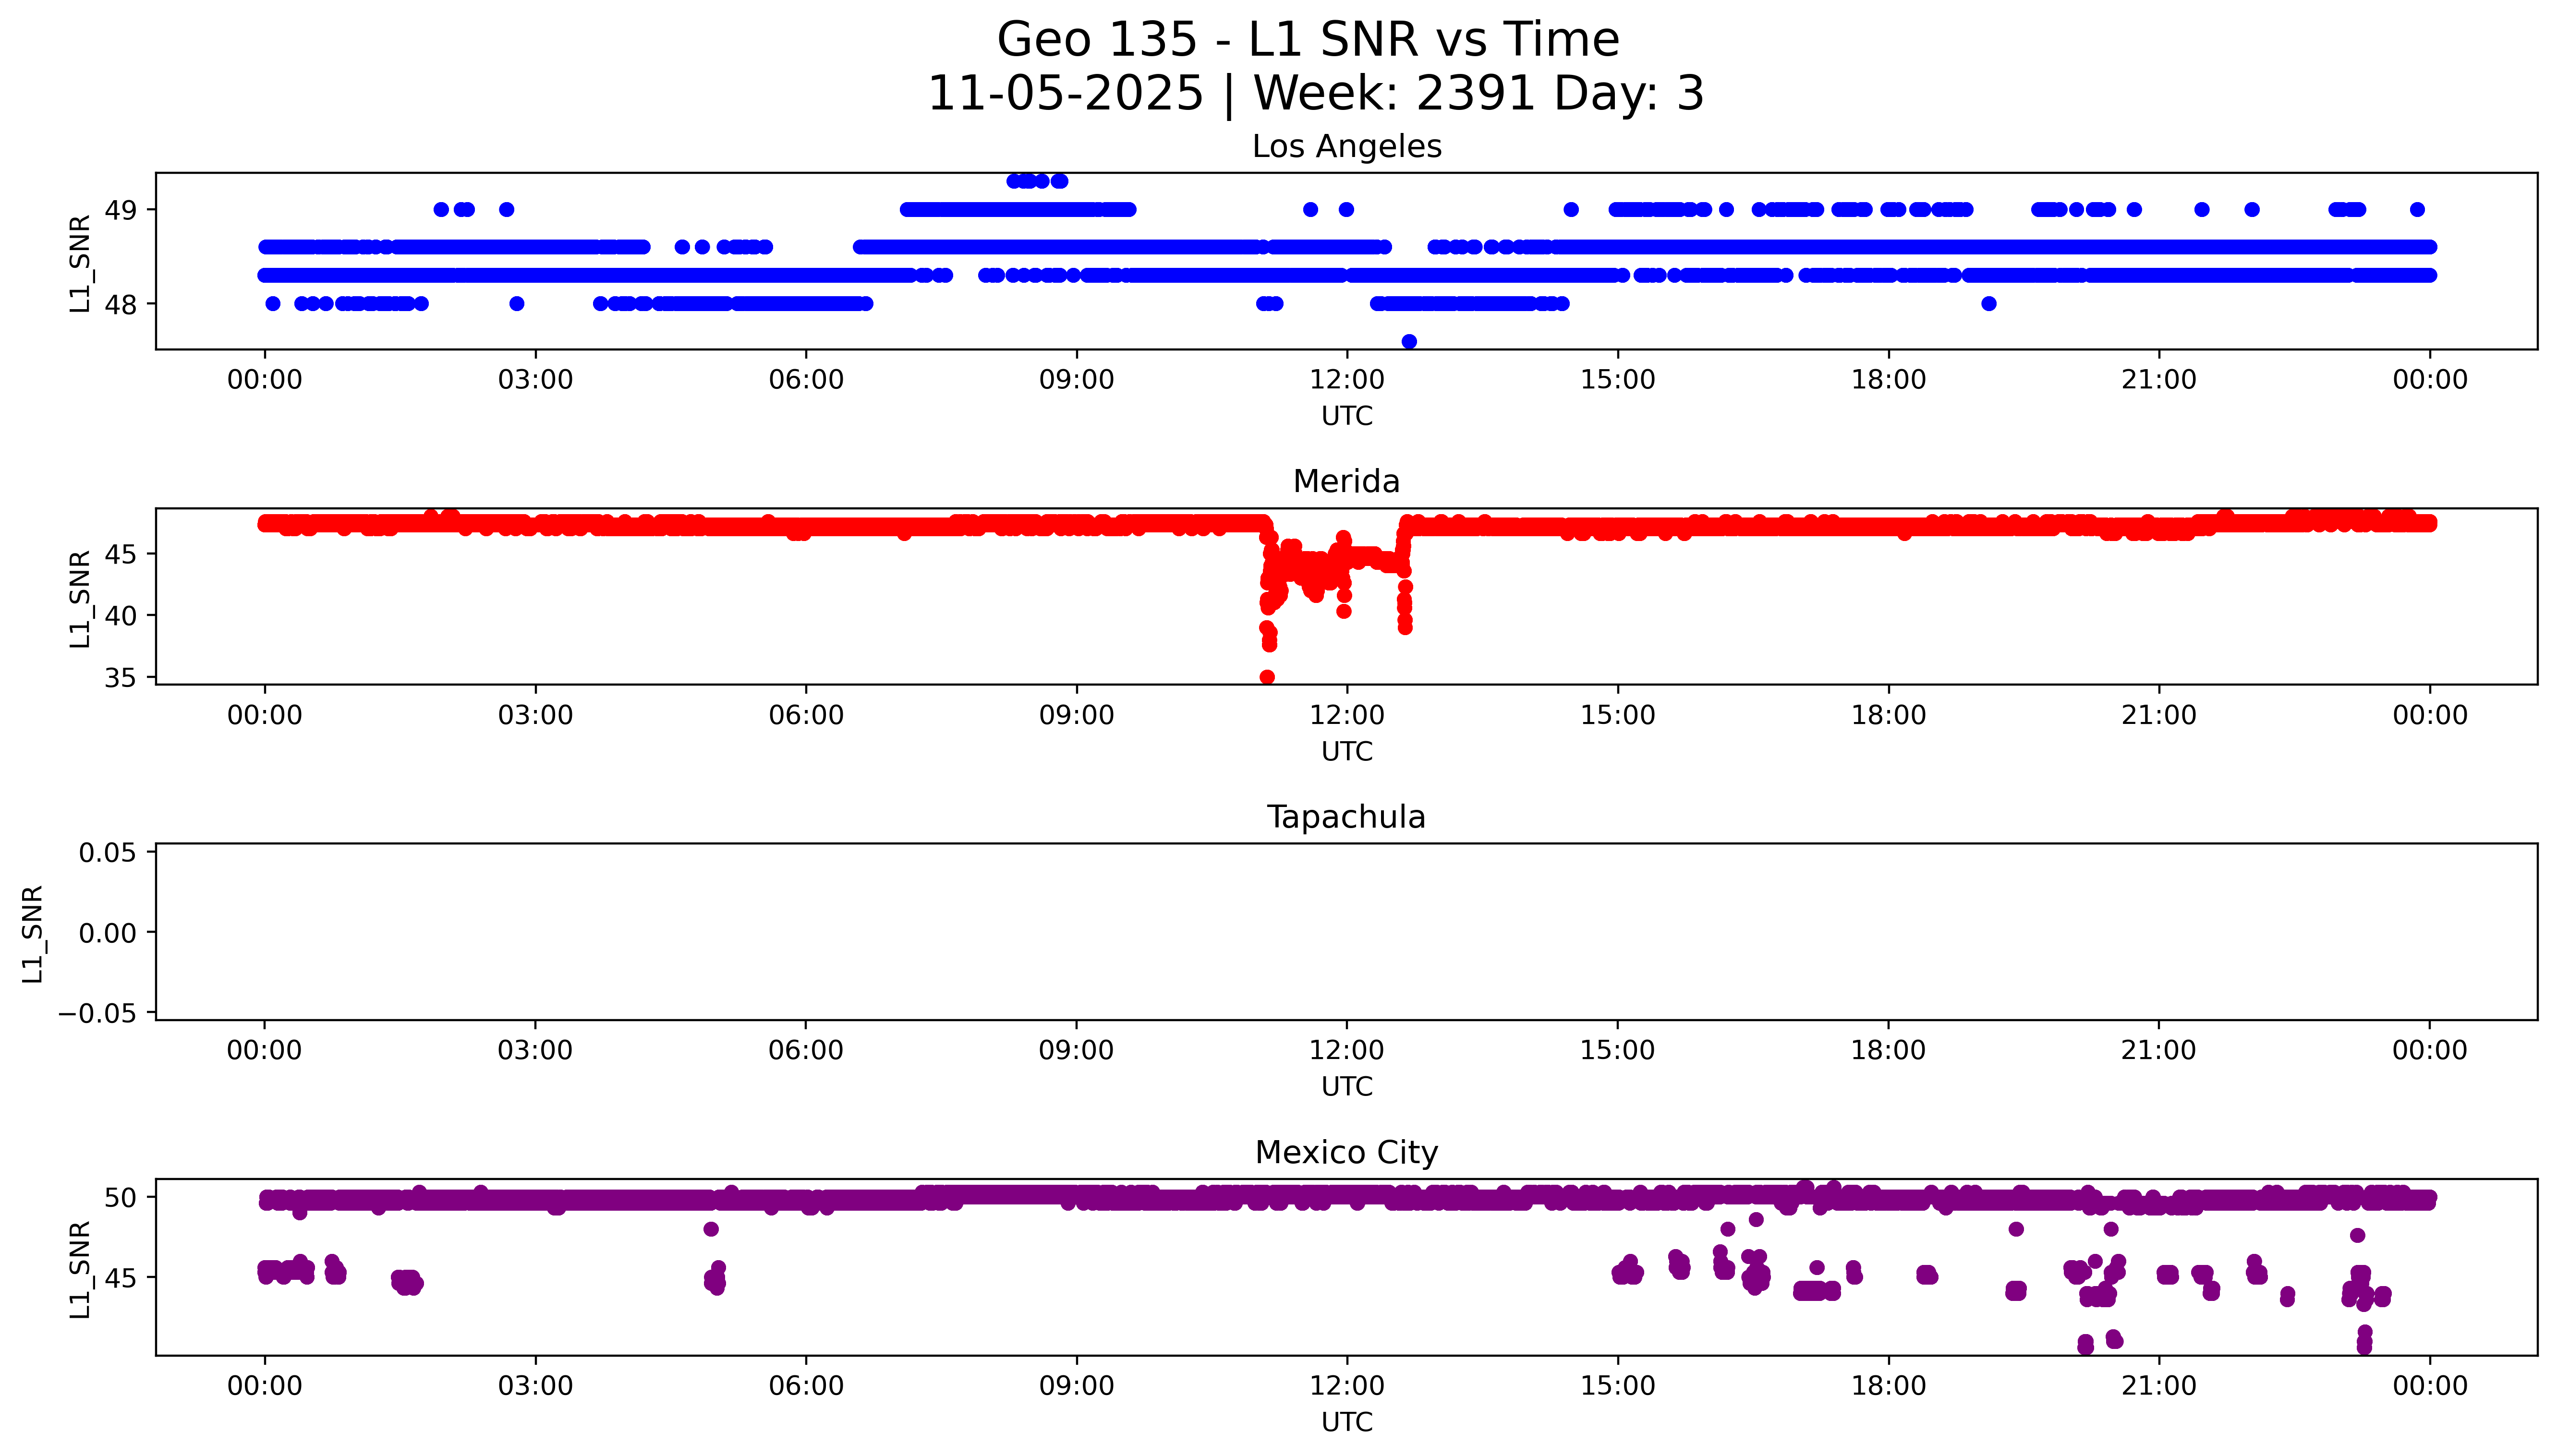Click the 40 y-tick label in Merida plot
This screenshot has width=2557, height=1456.
click(120, 616)
